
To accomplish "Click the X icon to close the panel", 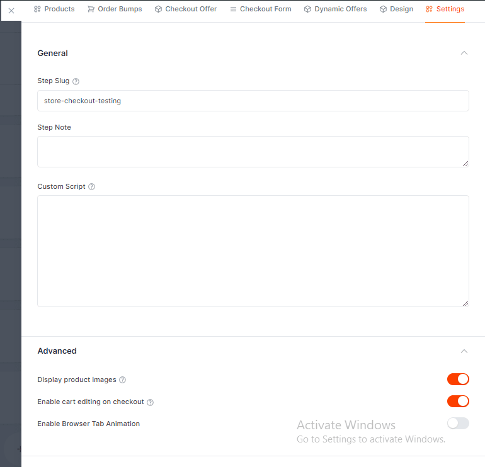I will tap(11, 11).
